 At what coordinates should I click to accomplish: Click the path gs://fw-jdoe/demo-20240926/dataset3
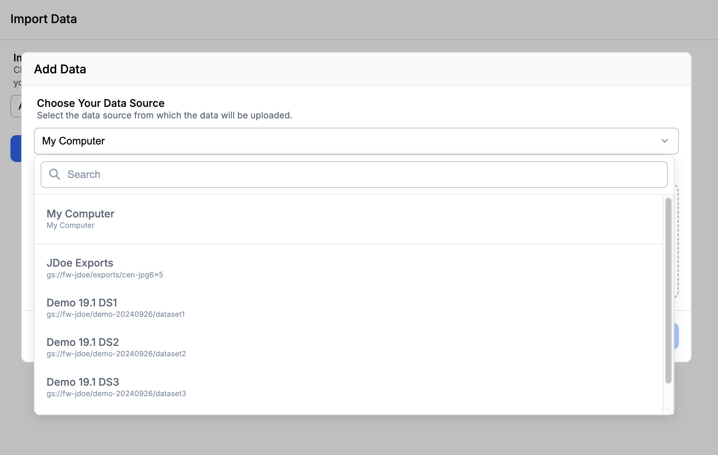116,394
